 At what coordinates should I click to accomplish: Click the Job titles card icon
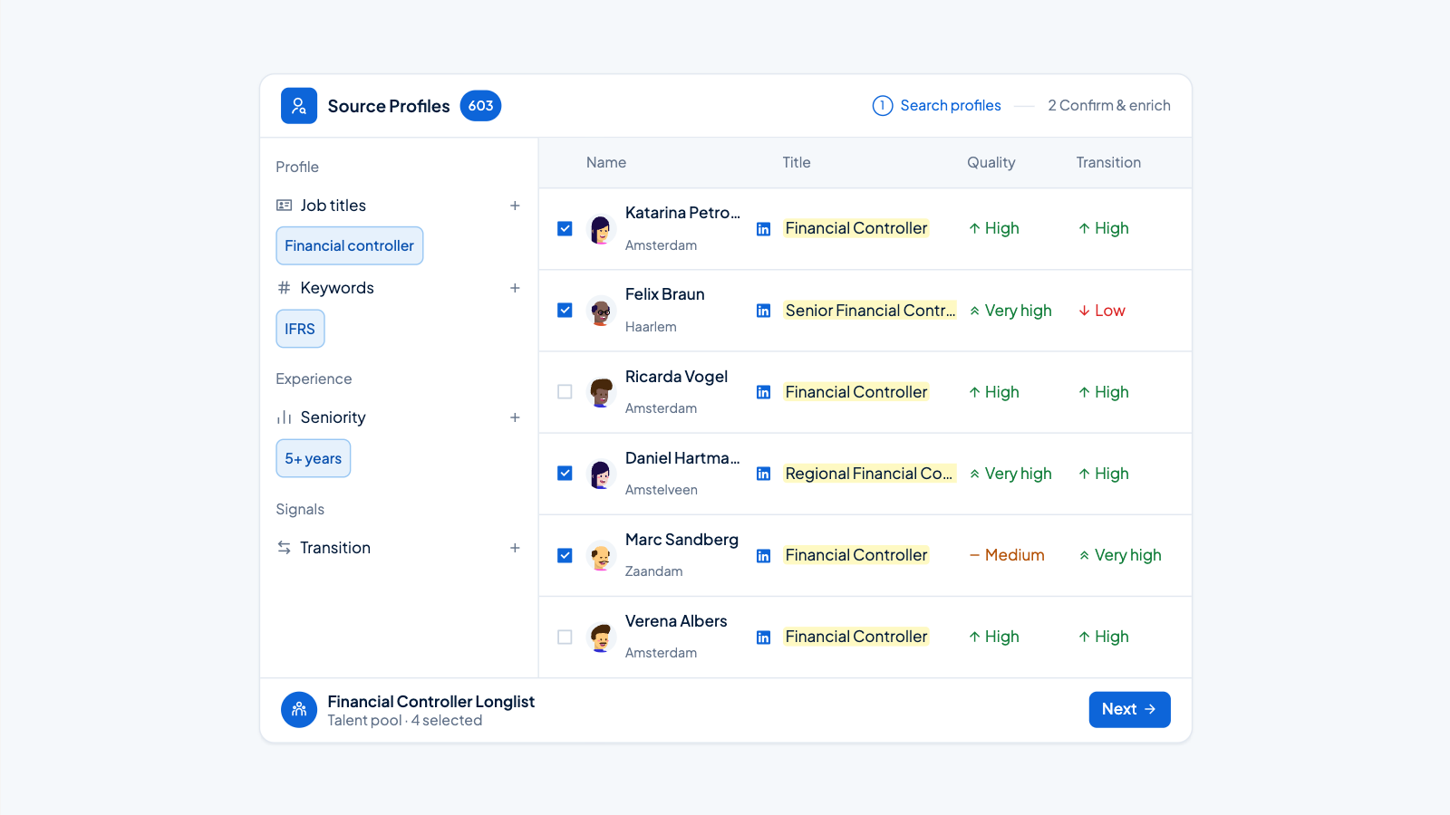pos(285,206)
